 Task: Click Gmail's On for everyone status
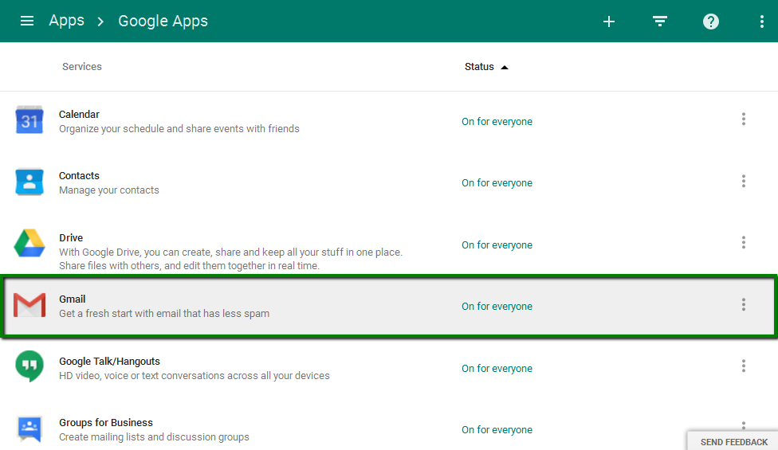tap(497, 307)
